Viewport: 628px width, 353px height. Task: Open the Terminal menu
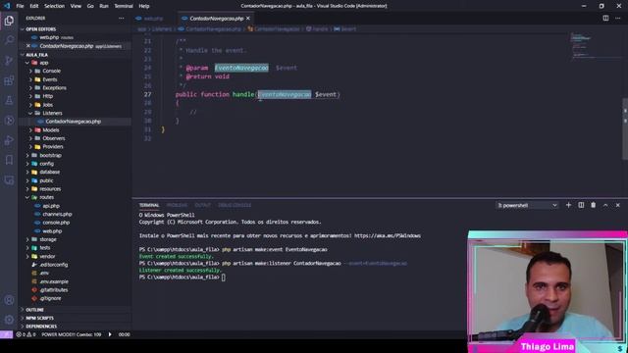pyautogui.click(x=124, y=6)
